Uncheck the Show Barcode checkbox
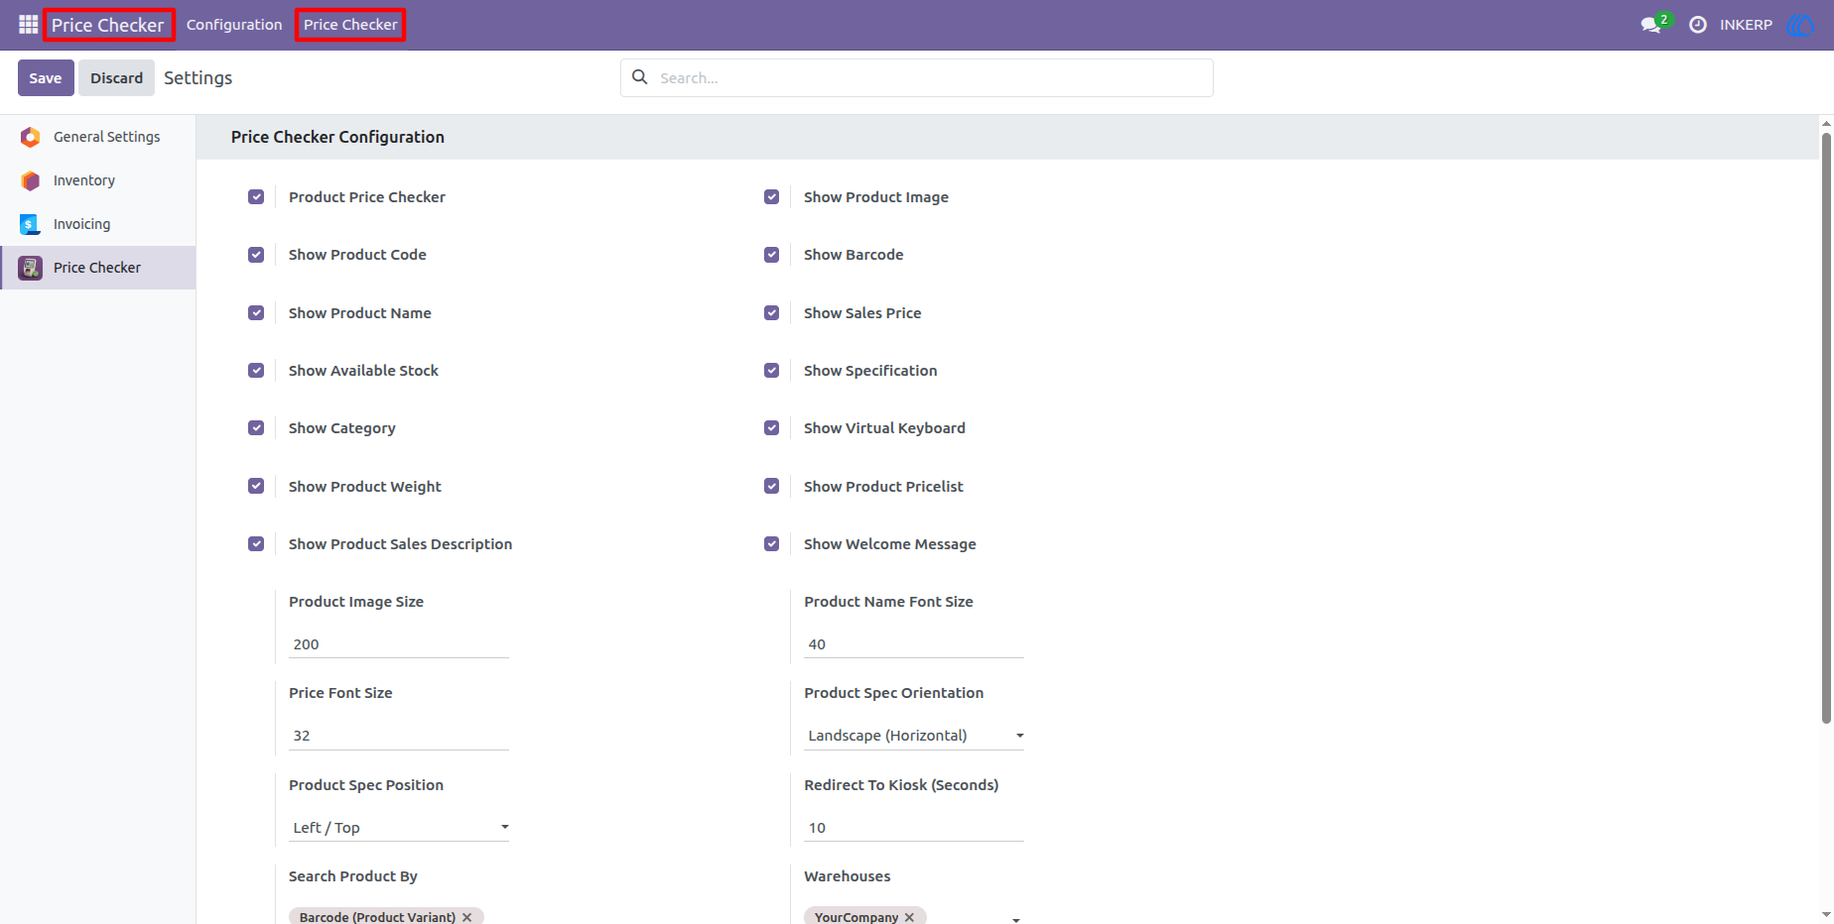The width and height of the screenshot is (1834, 924). tap(771, 255)
